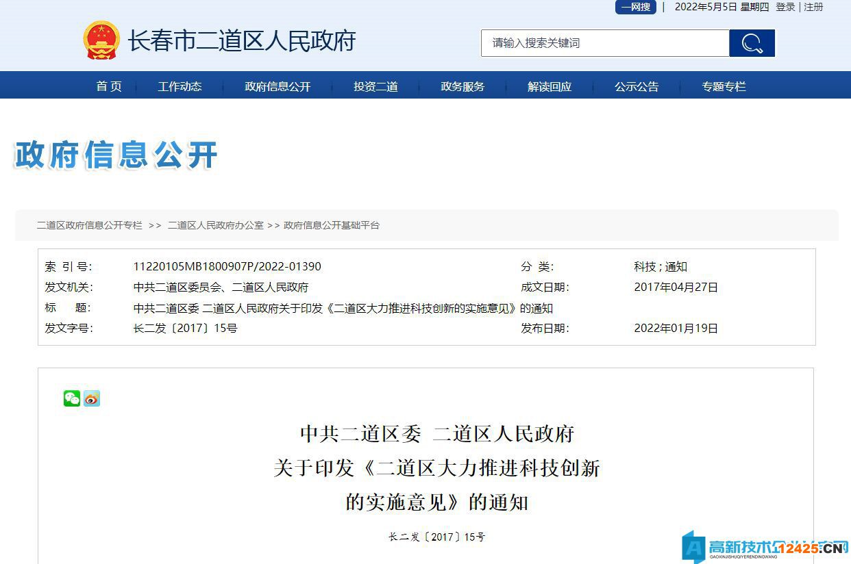Click the 登录 login link

785,7
